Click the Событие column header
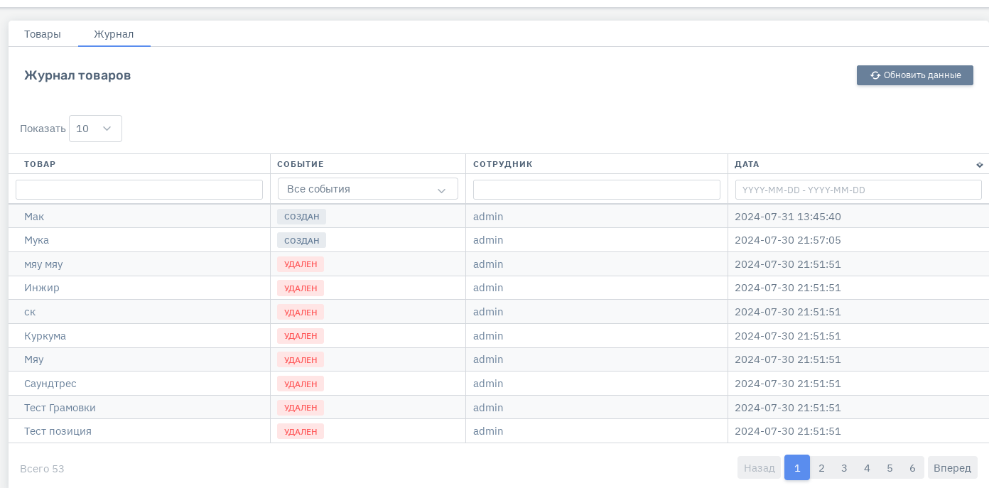 coord(301,164)
